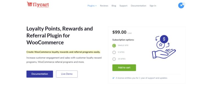Screen dimensions: 211x110
Task: Click the blue Documentation button
Action: (40, 74)
